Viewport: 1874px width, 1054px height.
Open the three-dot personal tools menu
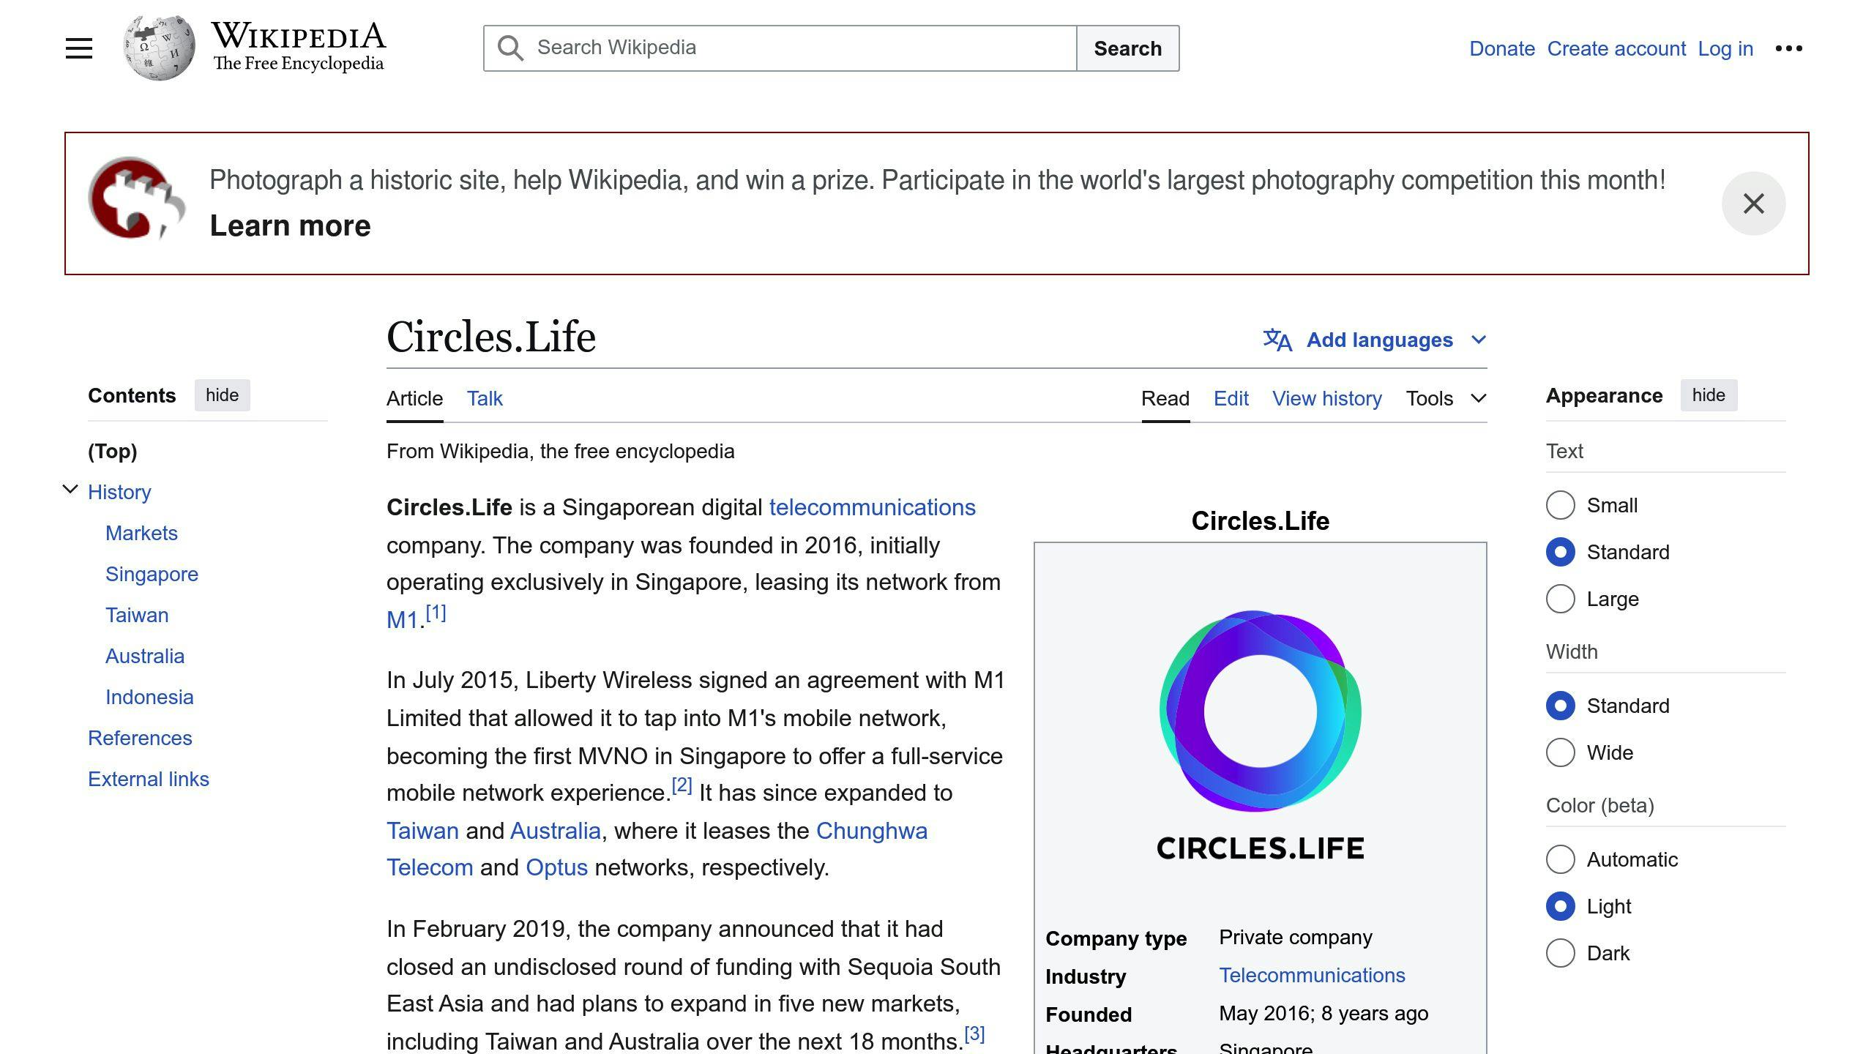coord(1788,48)
